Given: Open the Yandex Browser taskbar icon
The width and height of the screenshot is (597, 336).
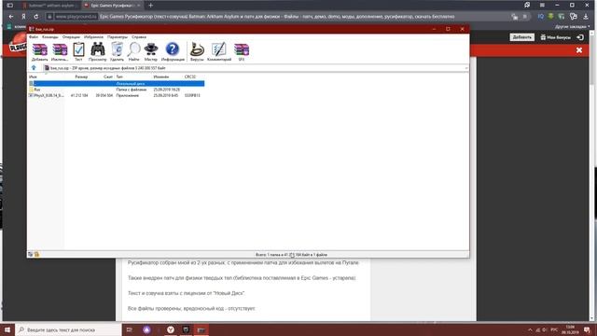Looking at the screenshot, I should tap(171, 329).
